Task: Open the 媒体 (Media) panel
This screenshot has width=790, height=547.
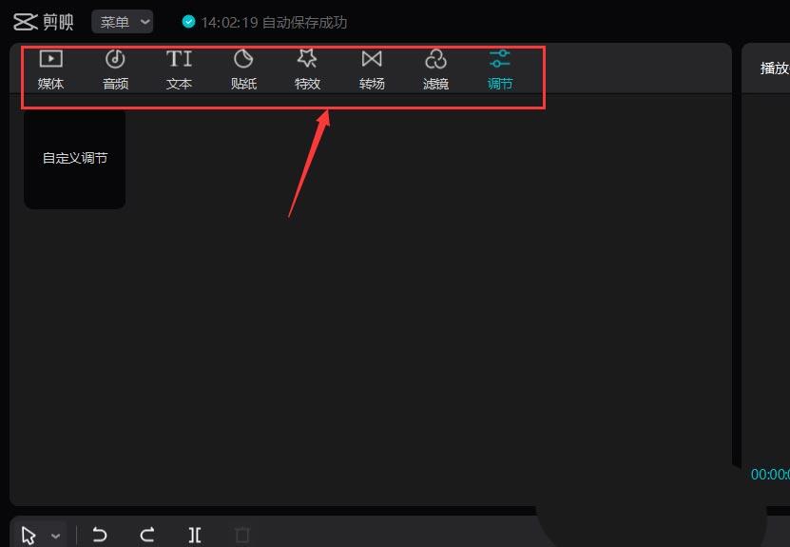Action: pos(50,69)
